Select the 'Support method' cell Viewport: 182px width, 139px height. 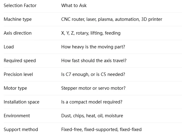pos(21,130)
